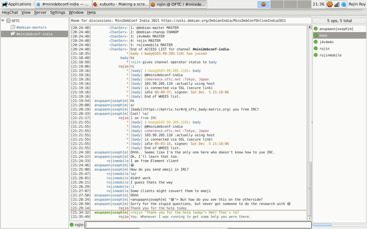Select the HexChat rojin @ OFTC taskbar button
The image size is (367, 229).
178,4
